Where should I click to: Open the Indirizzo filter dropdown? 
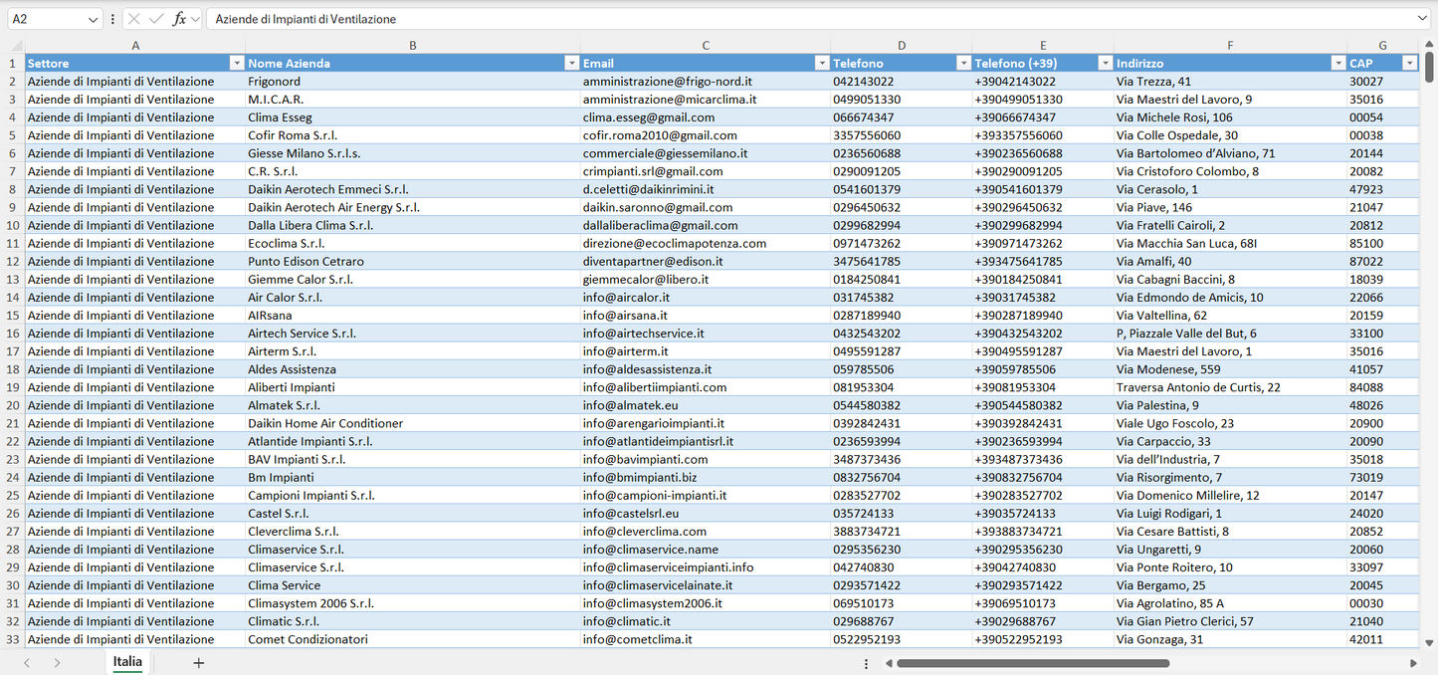coord(1337,63)
